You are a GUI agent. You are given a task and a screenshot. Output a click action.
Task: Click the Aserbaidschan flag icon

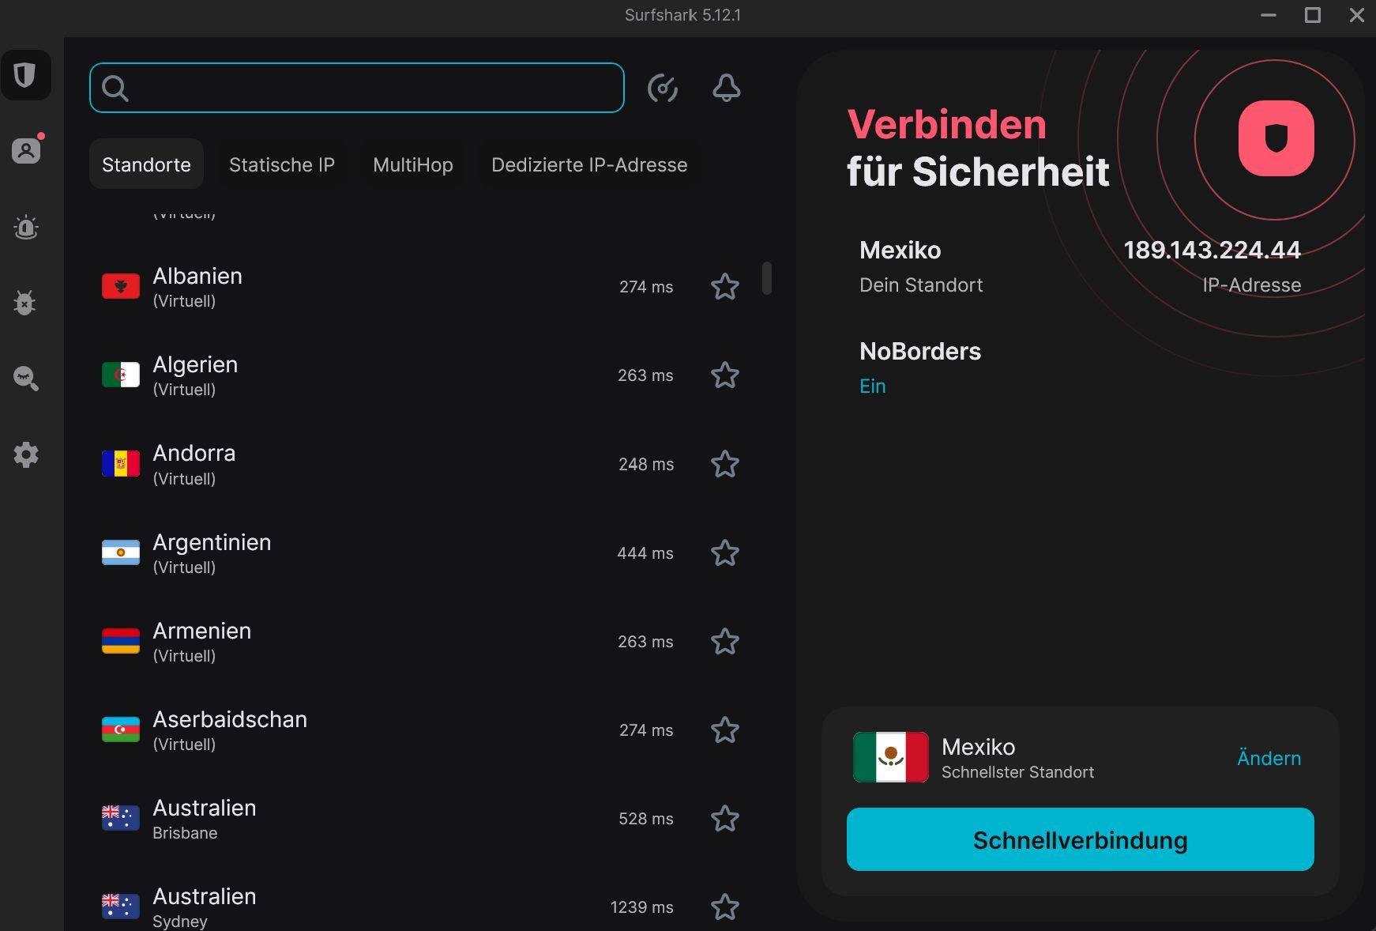tap(121, 729)
